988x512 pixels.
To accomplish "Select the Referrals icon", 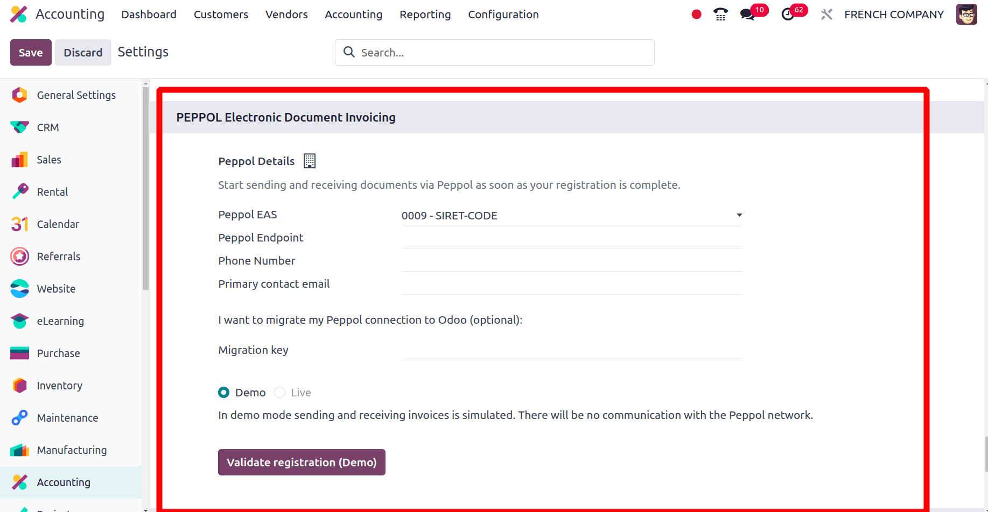I will click(19, 257).
